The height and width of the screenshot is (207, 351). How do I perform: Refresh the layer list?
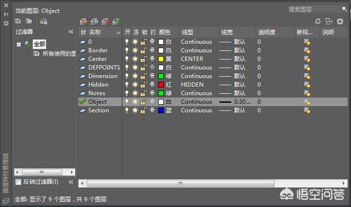click(x=318, y=21)
